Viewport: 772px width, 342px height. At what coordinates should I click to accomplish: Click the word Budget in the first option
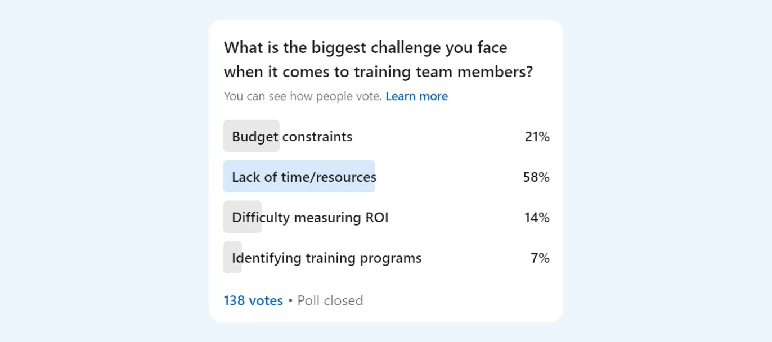click(254, 136)
